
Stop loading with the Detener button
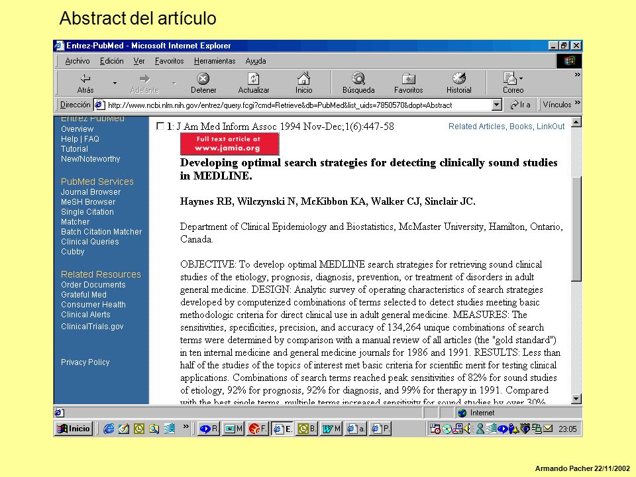pos(203,83)
